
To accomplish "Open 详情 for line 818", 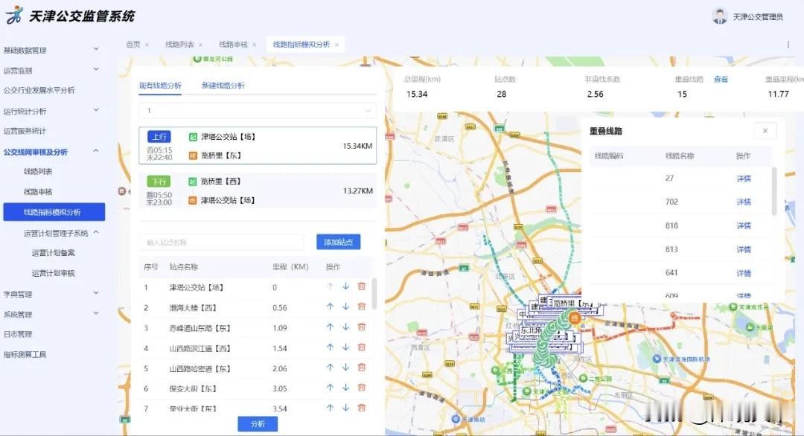I will click(x=744, y=225).
